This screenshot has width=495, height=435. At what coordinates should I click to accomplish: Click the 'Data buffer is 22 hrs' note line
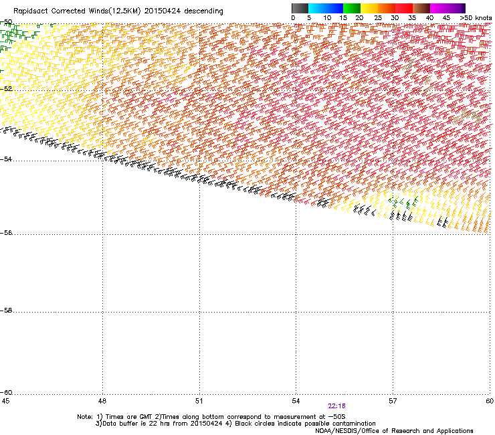pyautogui.click(x=235, y=424)
